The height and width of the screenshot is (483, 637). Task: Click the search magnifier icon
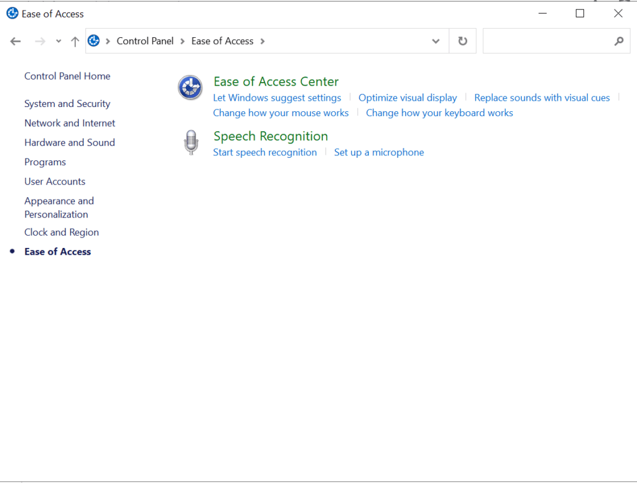(x=619, y=41)
